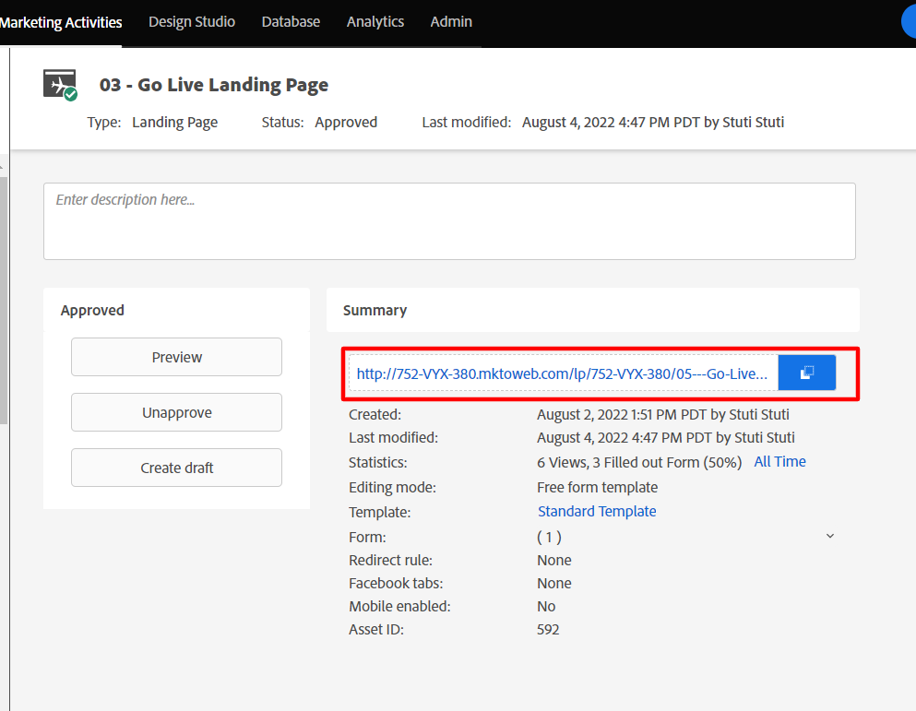916x711 pixels.
Task: Expand the Form row chevron
Action: [x=829, y=537]
